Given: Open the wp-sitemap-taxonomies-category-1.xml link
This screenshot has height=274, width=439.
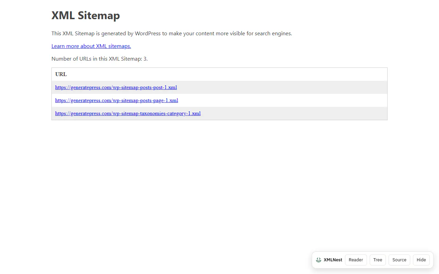Looking at the screenshot, I should 128,113.
